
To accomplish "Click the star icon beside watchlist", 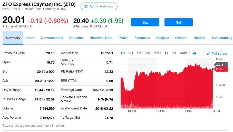I will 86,6.
